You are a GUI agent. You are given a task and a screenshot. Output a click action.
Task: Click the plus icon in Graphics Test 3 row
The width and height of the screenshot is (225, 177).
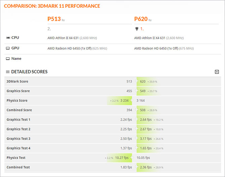click(x=137, y=138)
